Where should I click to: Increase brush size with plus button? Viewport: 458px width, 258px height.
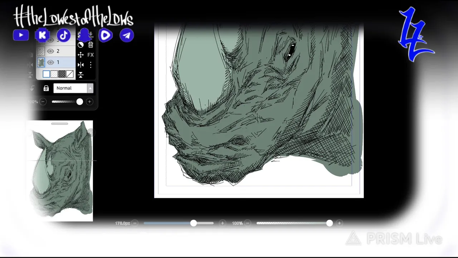coord(223,223)
